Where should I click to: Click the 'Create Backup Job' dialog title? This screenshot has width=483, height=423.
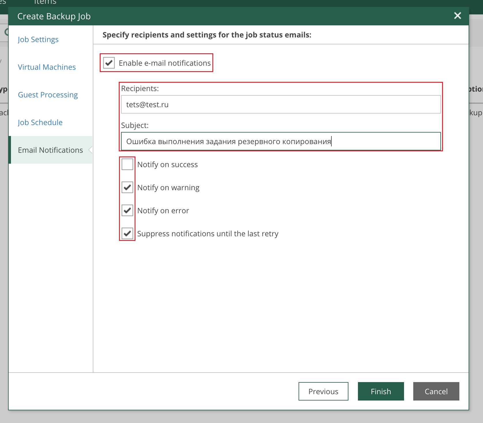click(x=54, y=16)
